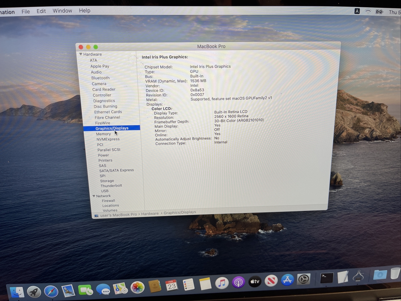Switch to Terminal in the Dock
The image size is (401, 301).
327,278
